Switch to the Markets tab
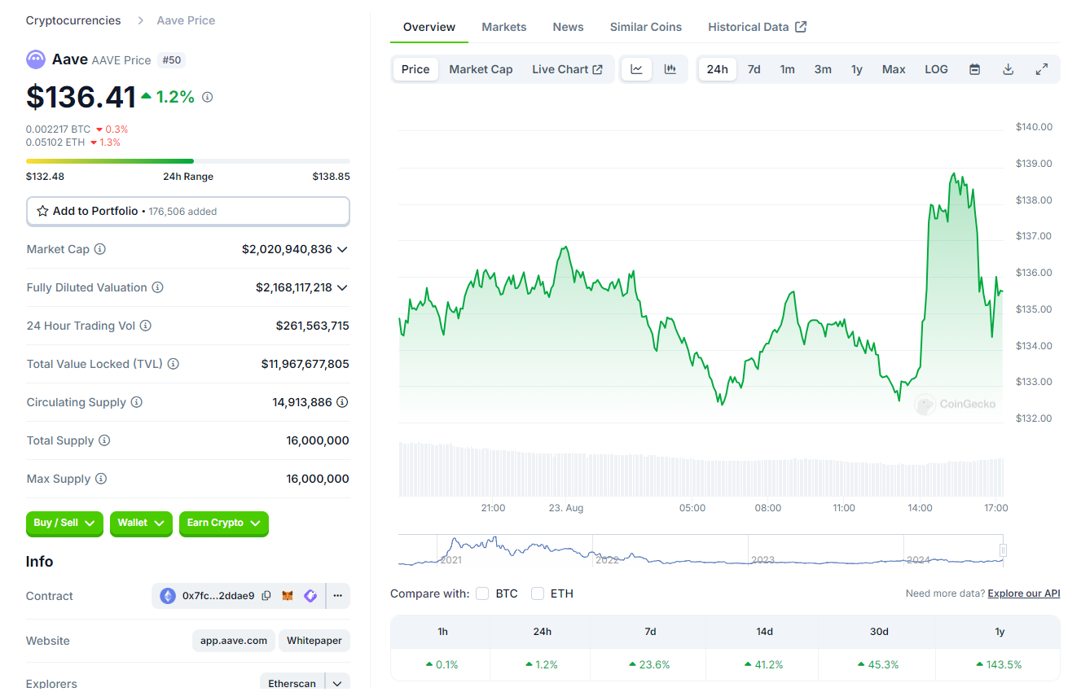Screen dimensions: 1081x692 pos(504,27)
